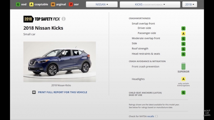Image resolution: width=214 pixels, height=120 pixels.
Task: Click the Child seat anchors G rating
Action: 183,93
